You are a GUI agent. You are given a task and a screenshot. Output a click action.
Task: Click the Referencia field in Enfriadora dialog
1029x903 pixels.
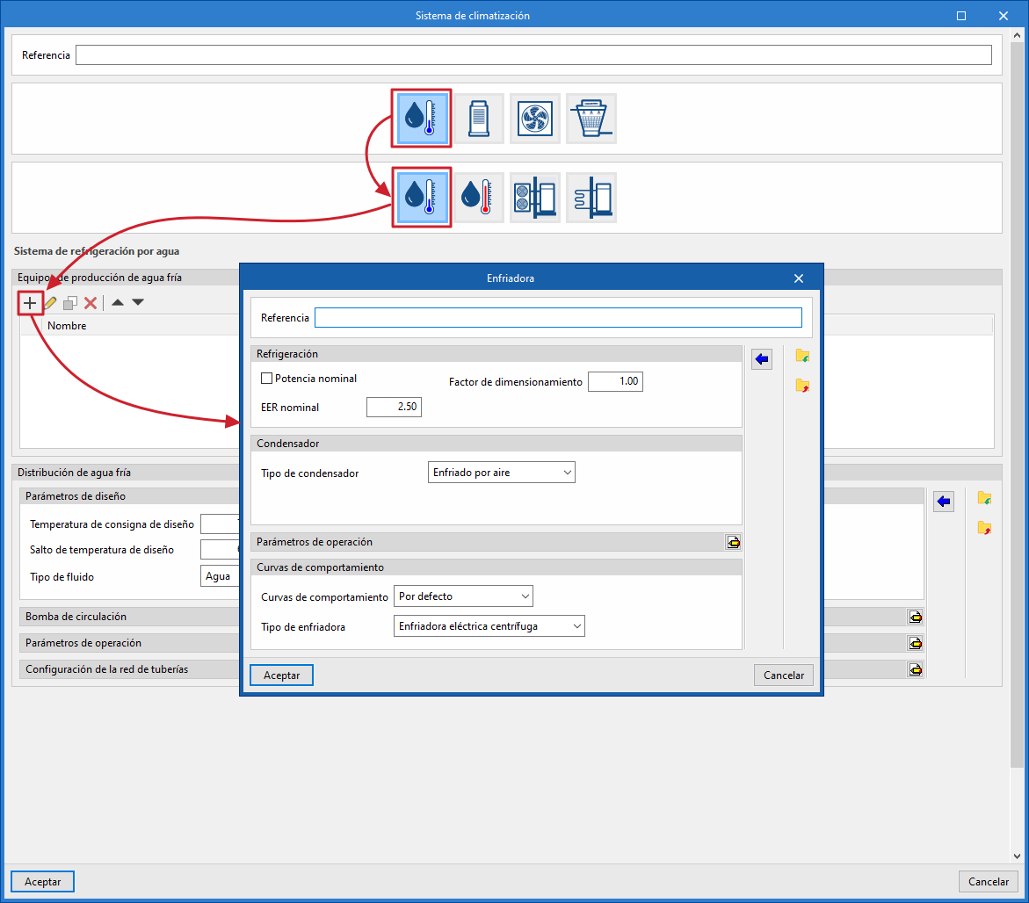(x=558, y=317)
